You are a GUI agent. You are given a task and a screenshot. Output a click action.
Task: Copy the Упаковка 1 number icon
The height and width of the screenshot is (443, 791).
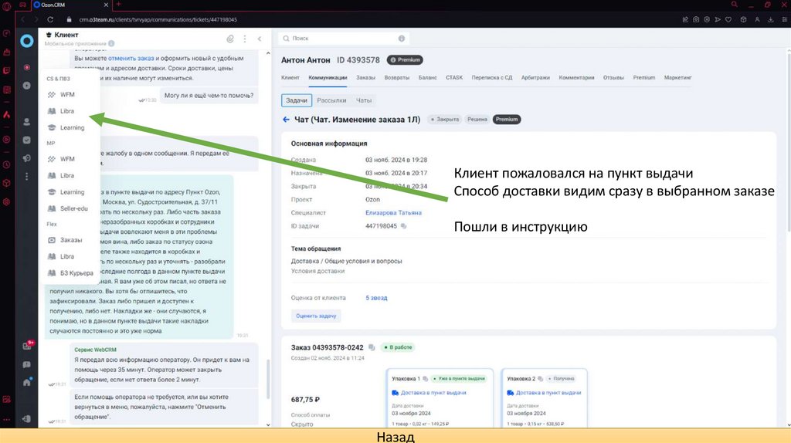(x=426, y=378)
